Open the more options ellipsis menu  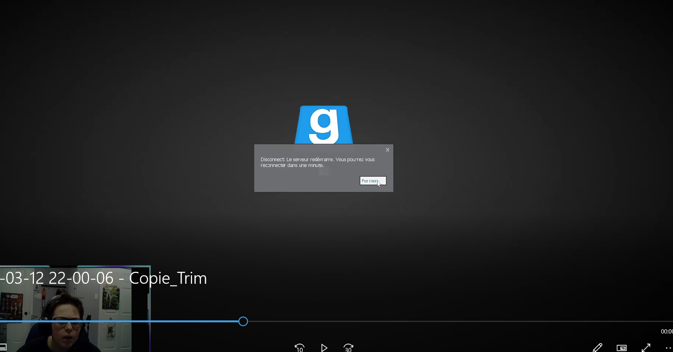tap(669, 348)
